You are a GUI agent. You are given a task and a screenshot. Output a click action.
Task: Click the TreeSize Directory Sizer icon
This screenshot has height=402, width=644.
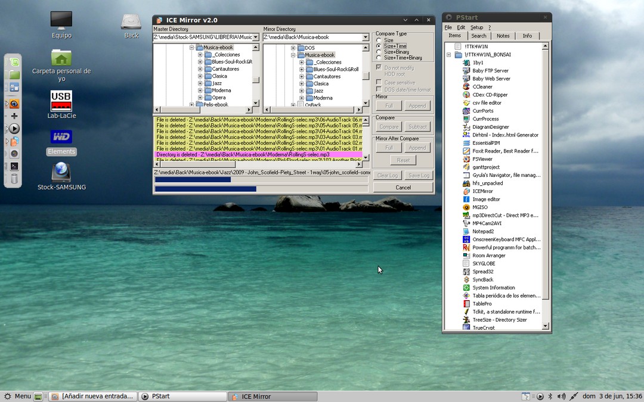coord(466,320)
